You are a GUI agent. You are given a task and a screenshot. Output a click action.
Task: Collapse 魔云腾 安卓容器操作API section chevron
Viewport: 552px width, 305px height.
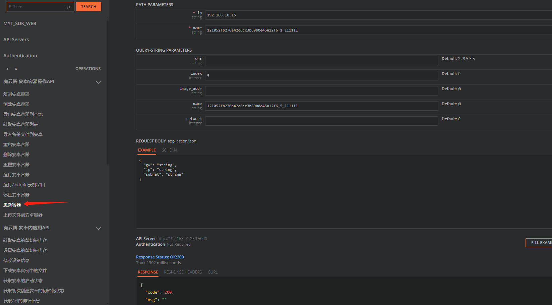point(98,82)
